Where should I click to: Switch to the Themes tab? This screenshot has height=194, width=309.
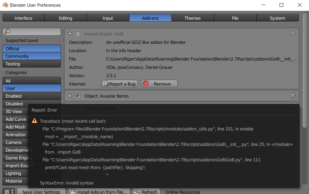point(193,18)
